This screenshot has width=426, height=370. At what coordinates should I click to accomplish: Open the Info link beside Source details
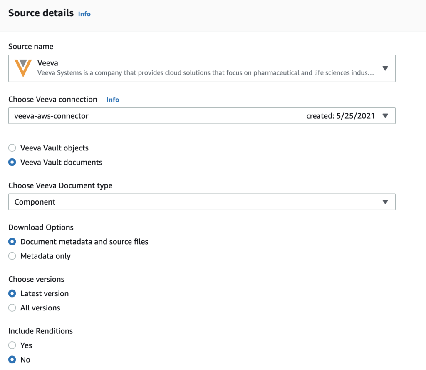[x=84, y=14]
